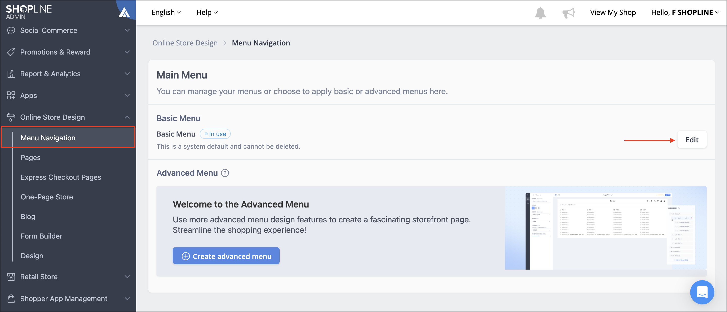The height and width of the screenshot is (312, 727).
Task: Select Menu Navigation in sidebar
Action: click(x=68, y=138)
